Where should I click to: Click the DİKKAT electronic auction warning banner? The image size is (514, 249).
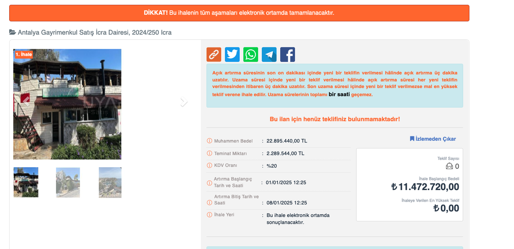click(x=239, y=13)
